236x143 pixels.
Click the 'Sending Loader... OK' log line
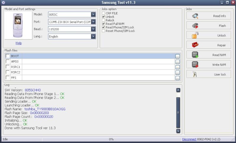point(20,101)
